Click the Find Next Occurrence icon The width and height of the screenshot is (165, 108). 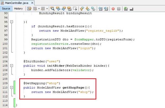coord(64,9)
